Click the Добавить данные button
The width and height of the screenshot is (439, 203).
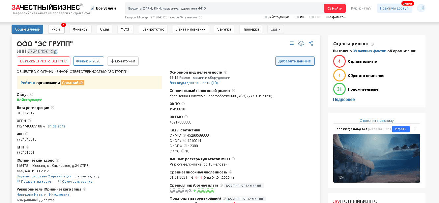tap(295, 61)
